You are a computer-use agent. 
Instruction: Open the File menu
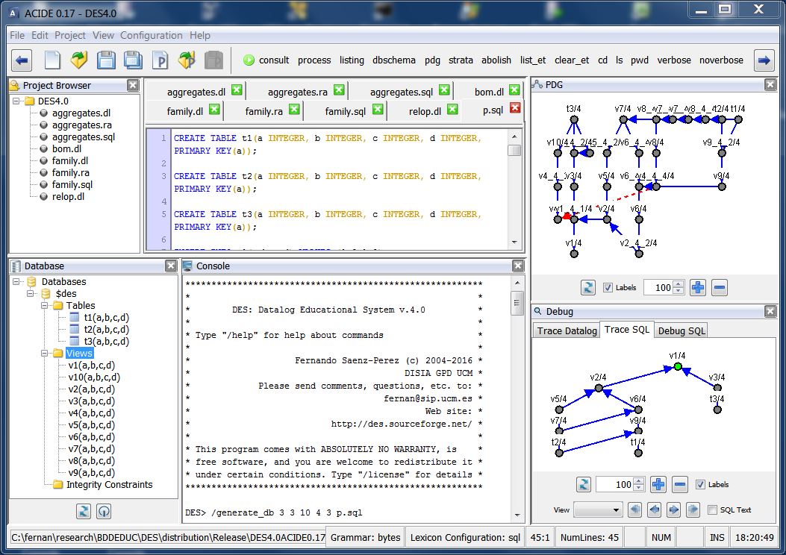coord(17,35)
